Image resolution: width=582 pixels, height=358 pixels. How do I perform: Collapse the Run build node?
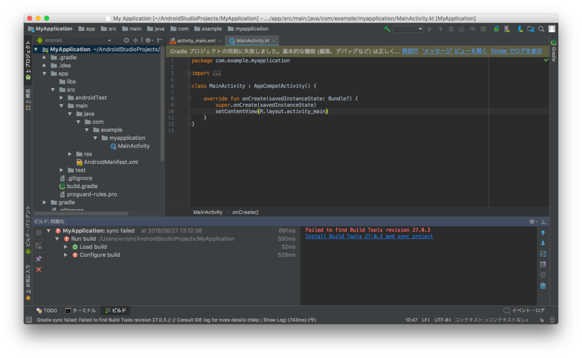(x=57, y=239)
